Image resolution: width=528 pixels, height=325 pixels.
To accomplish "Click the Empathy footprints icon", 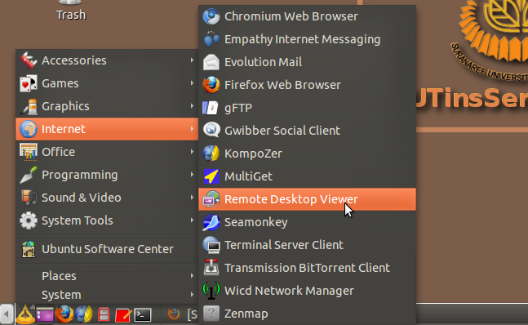I will (211, 39).
